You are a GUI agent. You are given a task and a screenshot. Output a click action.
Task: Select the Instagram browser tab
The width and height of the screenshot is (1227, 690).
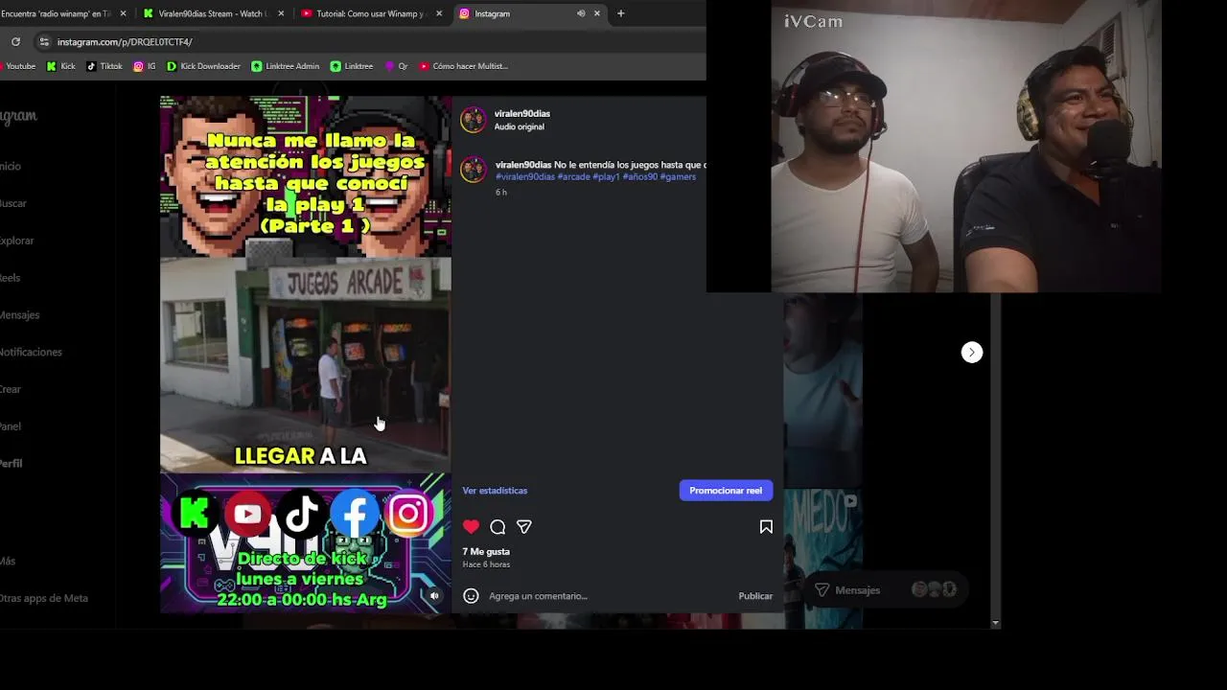click(518, 13)
